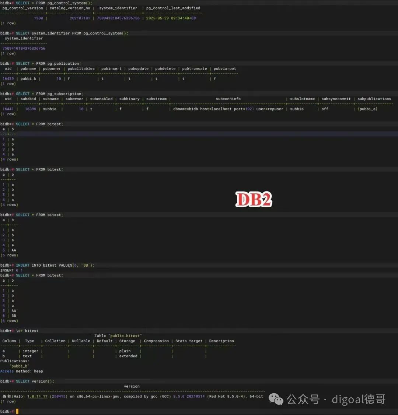
Task: Select the 'substream' column header
Action: click(156, 99)
